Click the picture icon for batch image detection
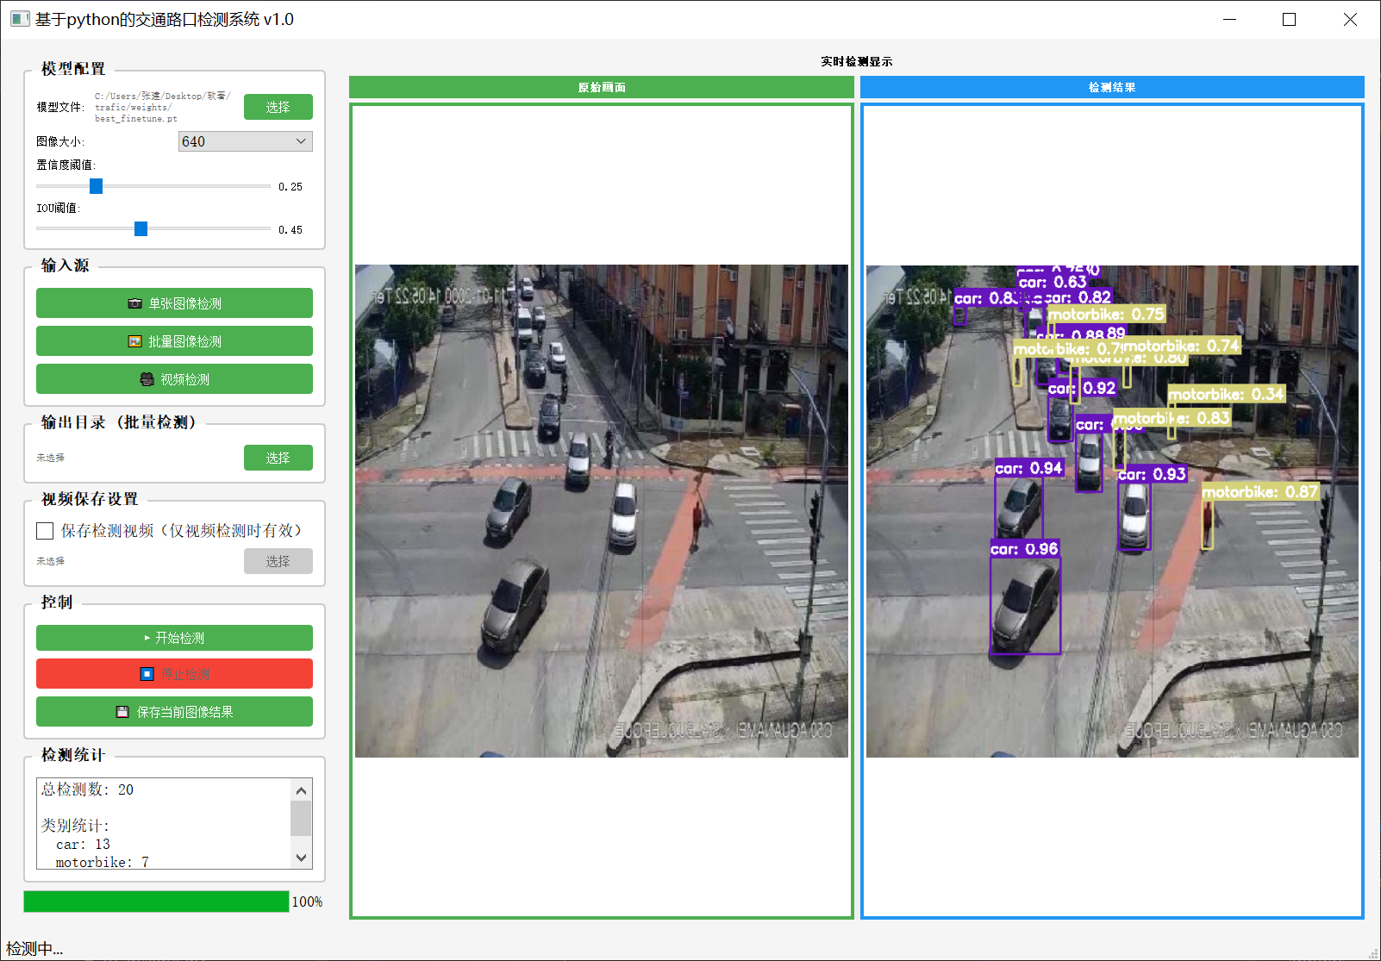Image resolution: width=1381 pixels, height=961 pixels. pyautogui.click(x=134, y=341)
